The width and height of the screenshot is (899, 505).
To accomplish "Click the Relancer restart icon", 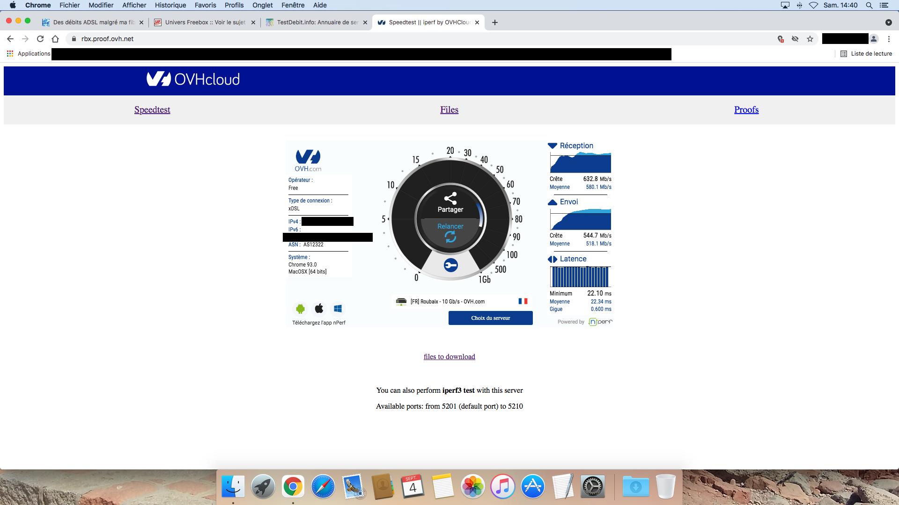I will 450,237.
